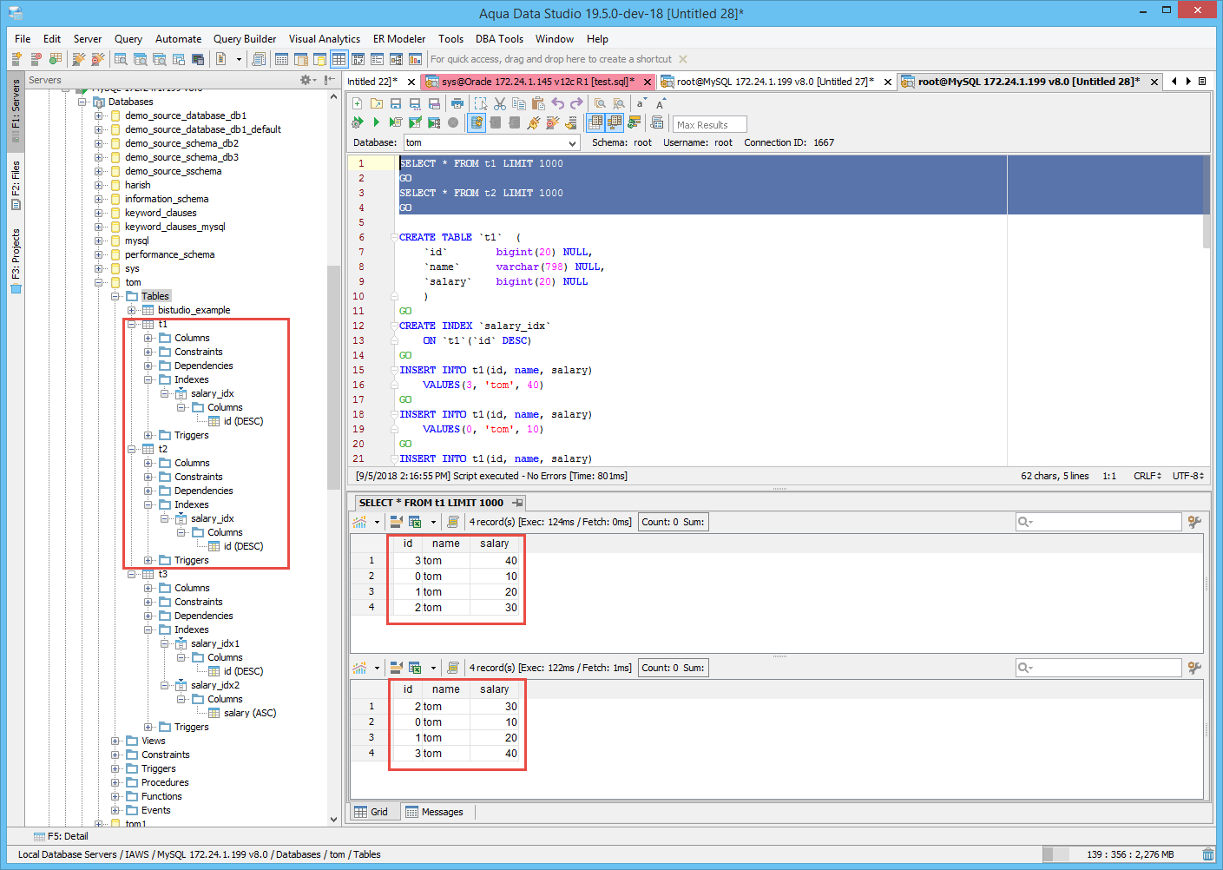1223x870 pixels.
Task: Click the Visual Analytics chart icon in main toolbar
Action: tap(415, 59)
